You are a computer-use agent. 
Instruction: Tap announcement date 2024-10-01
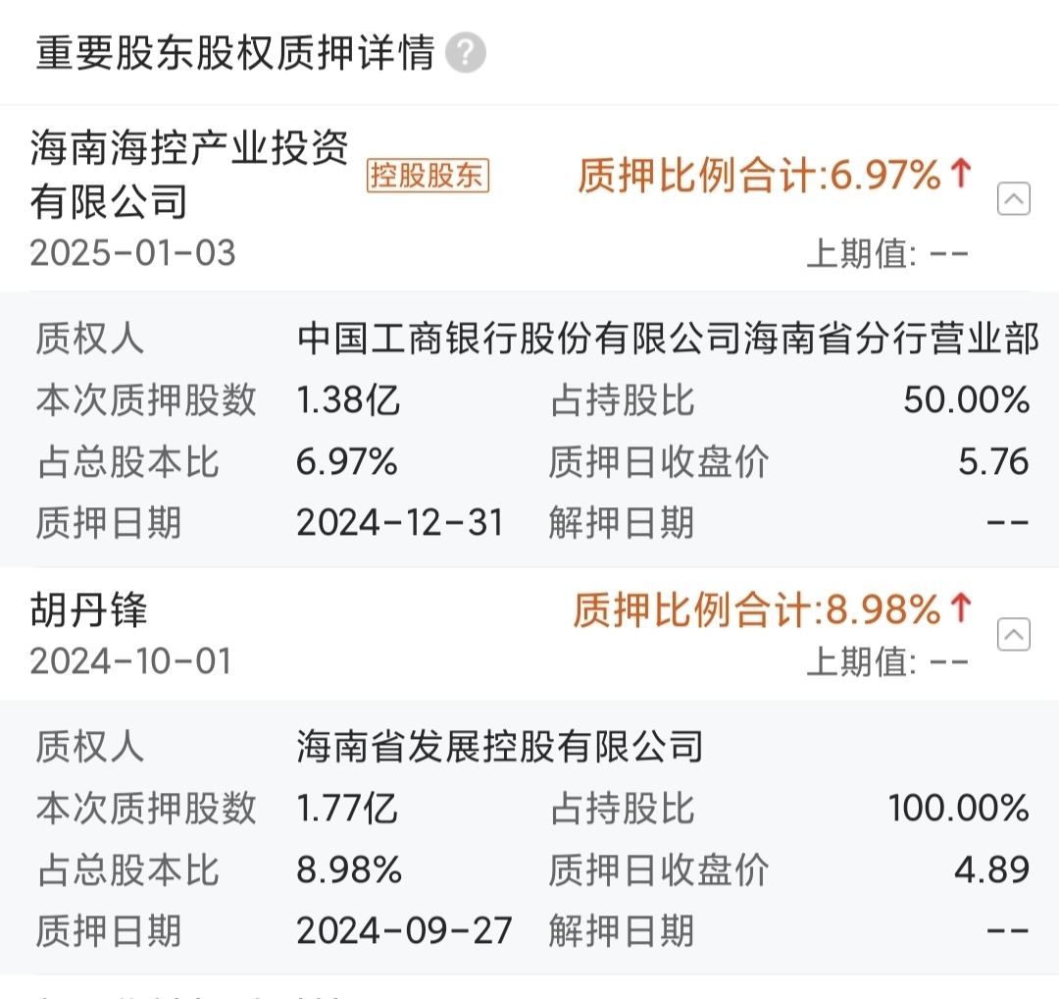coord(131,661)
